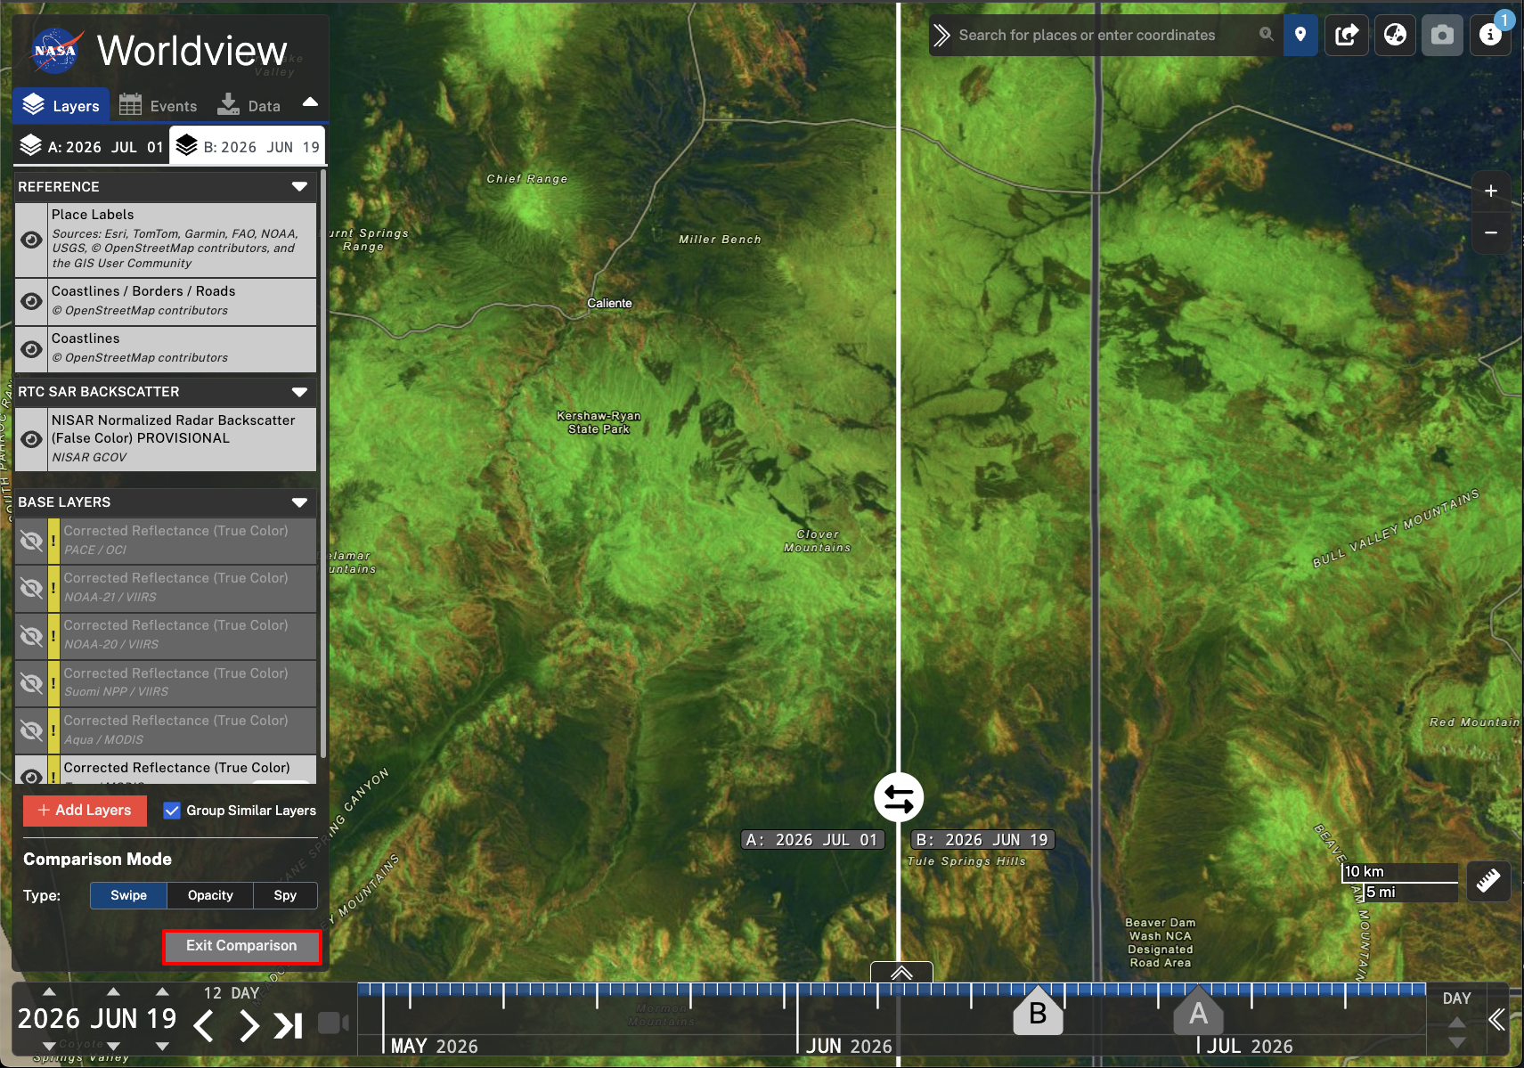Collapse the search bar chevron
The width and height of the screenshot is (1524, 1068).
point(941,35)
